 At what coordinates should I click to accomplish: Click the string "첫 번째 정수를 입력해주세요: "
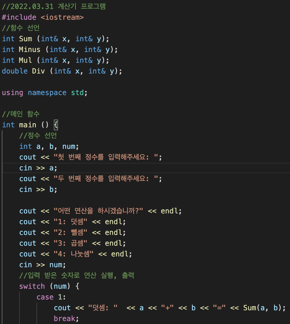coord(106,157)
